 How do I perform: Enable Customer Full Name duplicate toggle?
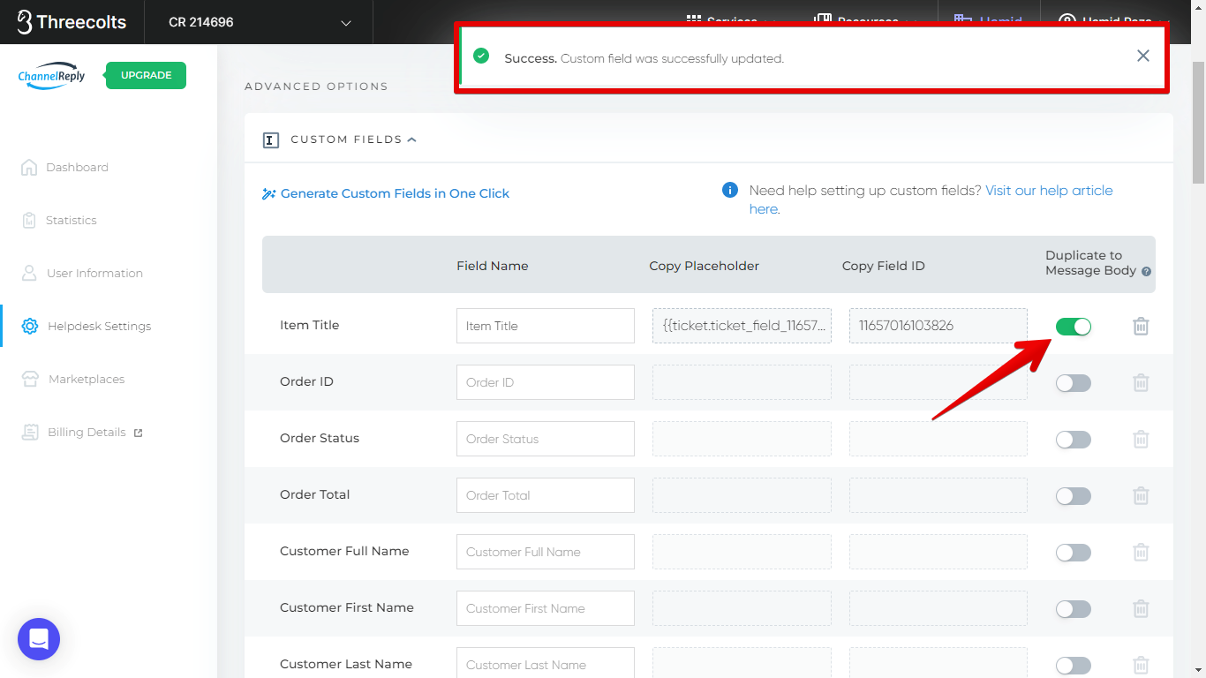point(1074,553)
